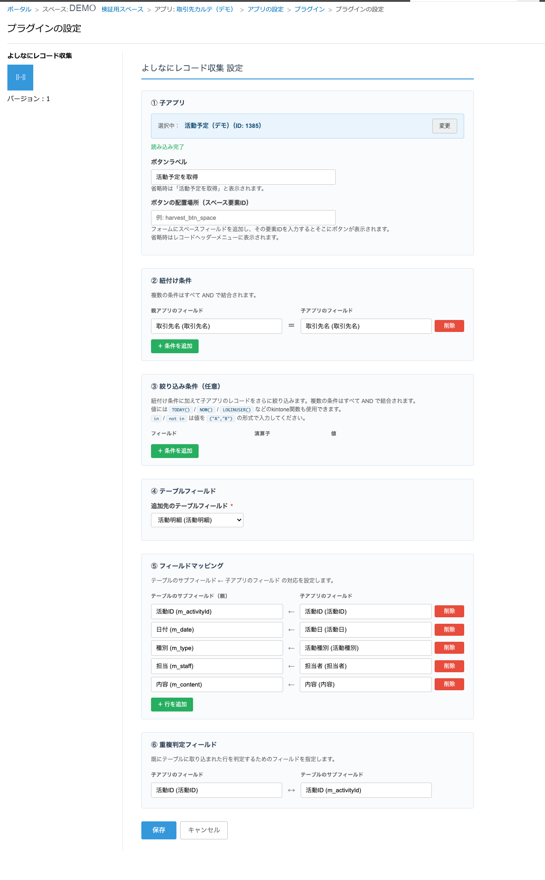Open the 種別 (m_type) subfield selector
This screenshot has width=545, height=880.
pyautogui.click(x=217, y=648)
